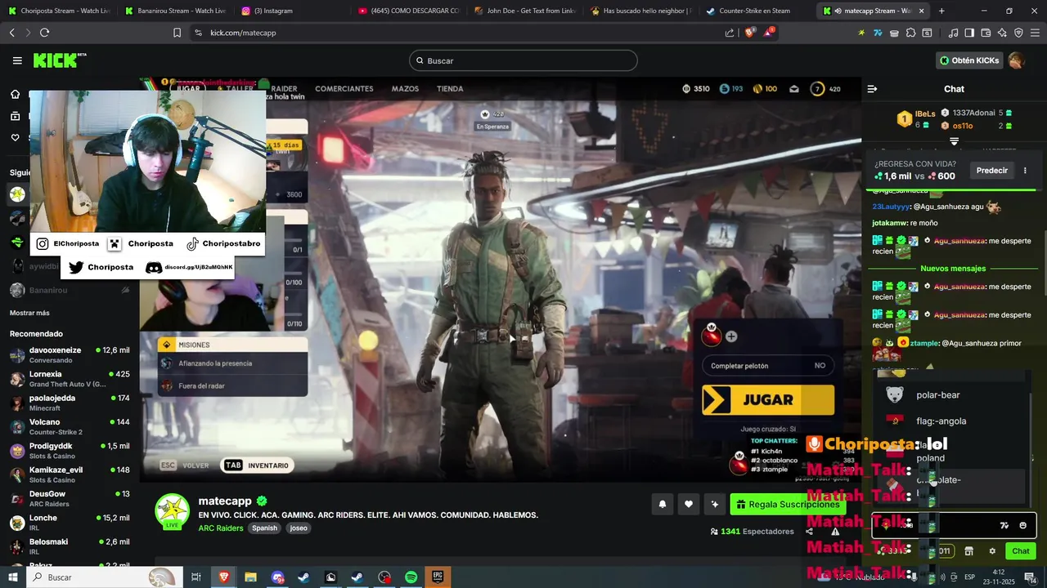
Task: Focus the Buscar search field on Kick
Action: pyautogui.click(x=523, y=60)
